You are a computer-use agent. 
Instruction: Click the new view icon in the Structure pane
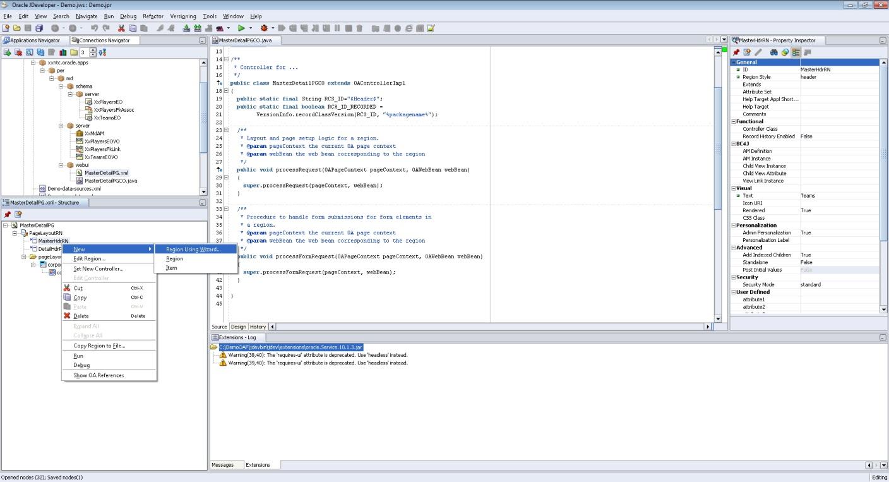(x=18, y=214)
